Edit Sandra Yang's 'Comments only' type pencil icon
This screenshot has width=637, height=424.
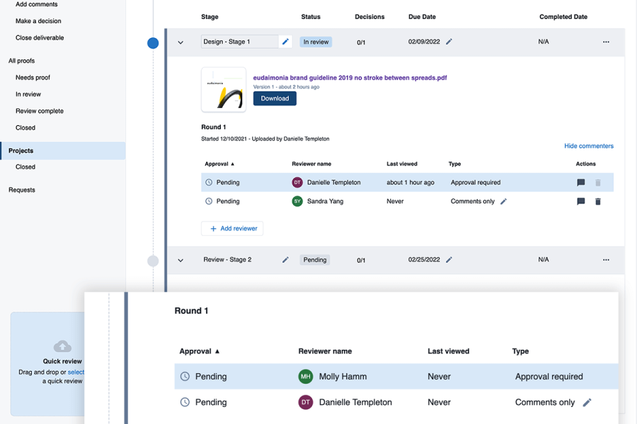point(504,201)
